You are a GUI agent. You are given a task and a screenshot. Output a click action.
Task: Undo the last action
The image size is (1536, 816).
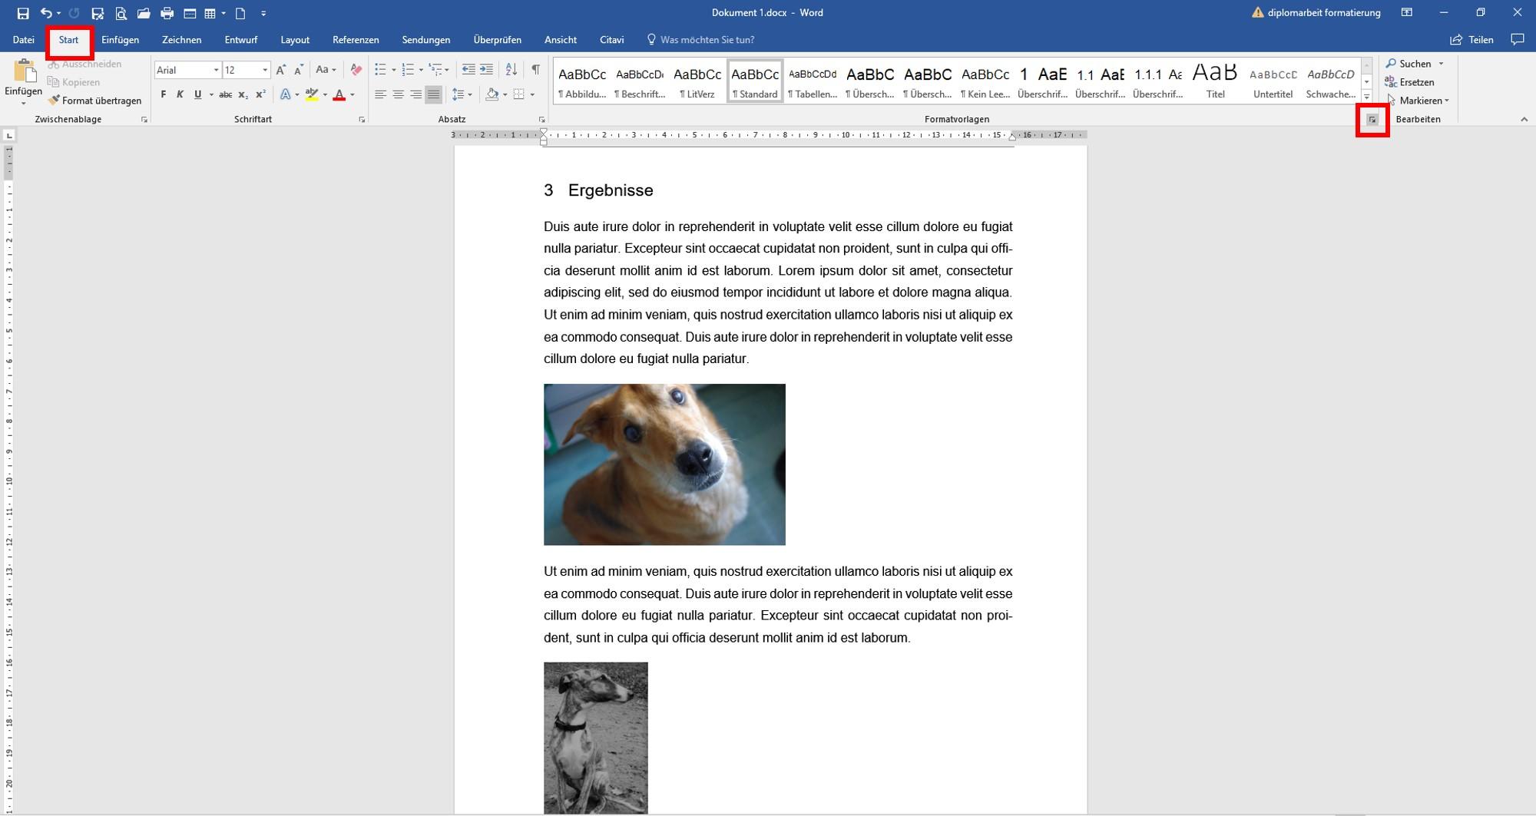tap(46, 13)
